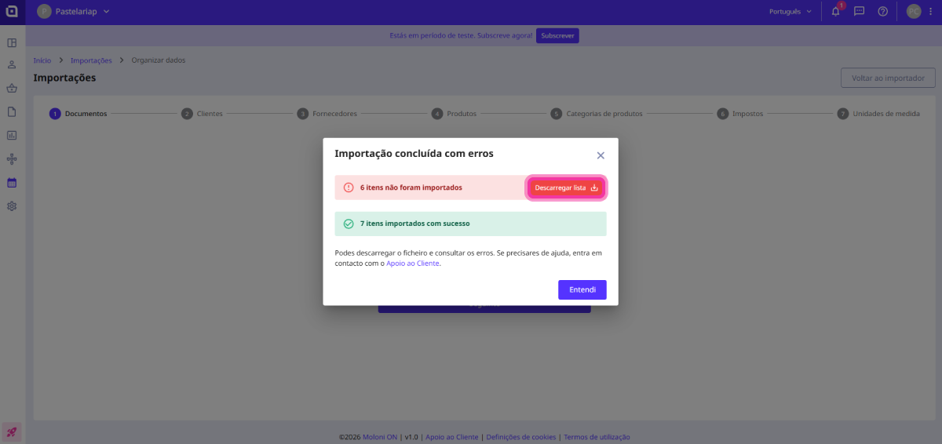Open the chat messages icon
The width and height of the screenshot is (942, 444).
[860, 12]
